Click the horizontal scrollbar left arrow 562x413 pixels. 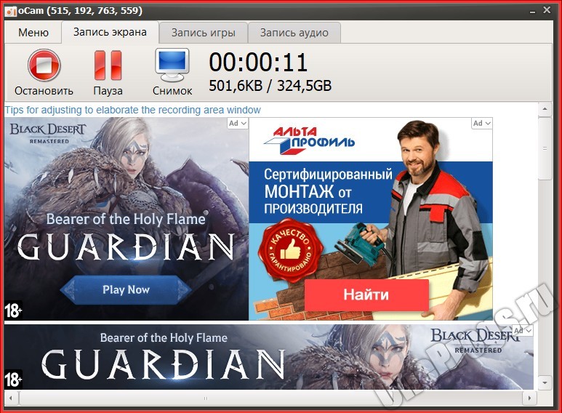tap(11, 398)
